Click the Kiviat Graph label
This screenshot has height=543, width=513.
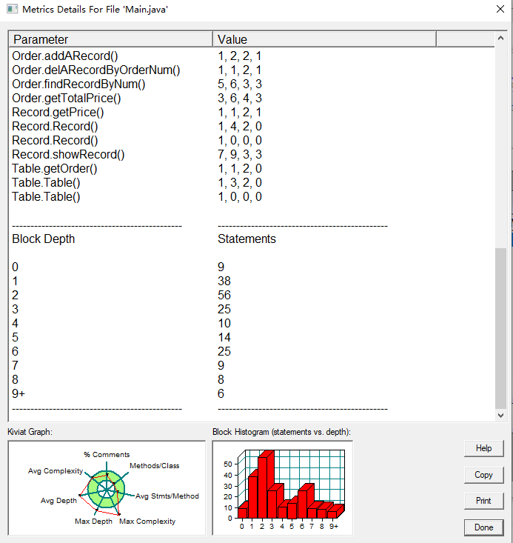pos(30,432)
